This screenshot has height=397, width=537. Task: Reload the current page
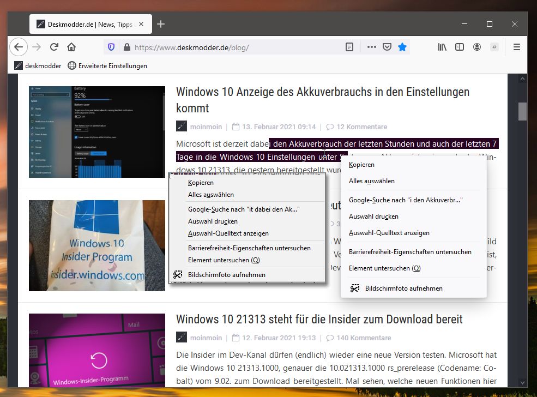54,47
